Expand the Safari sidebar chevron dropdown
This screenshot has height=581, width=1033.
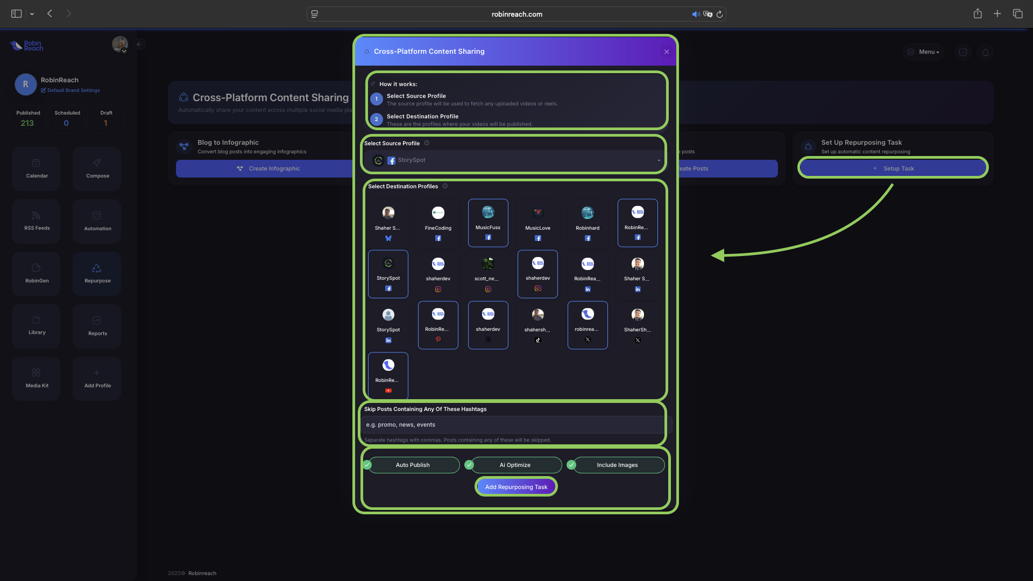tap(32, 14)
